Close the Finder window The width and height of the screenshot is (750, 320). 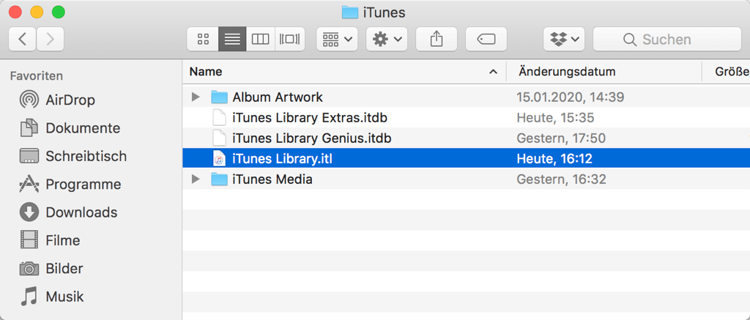[15, 12]
